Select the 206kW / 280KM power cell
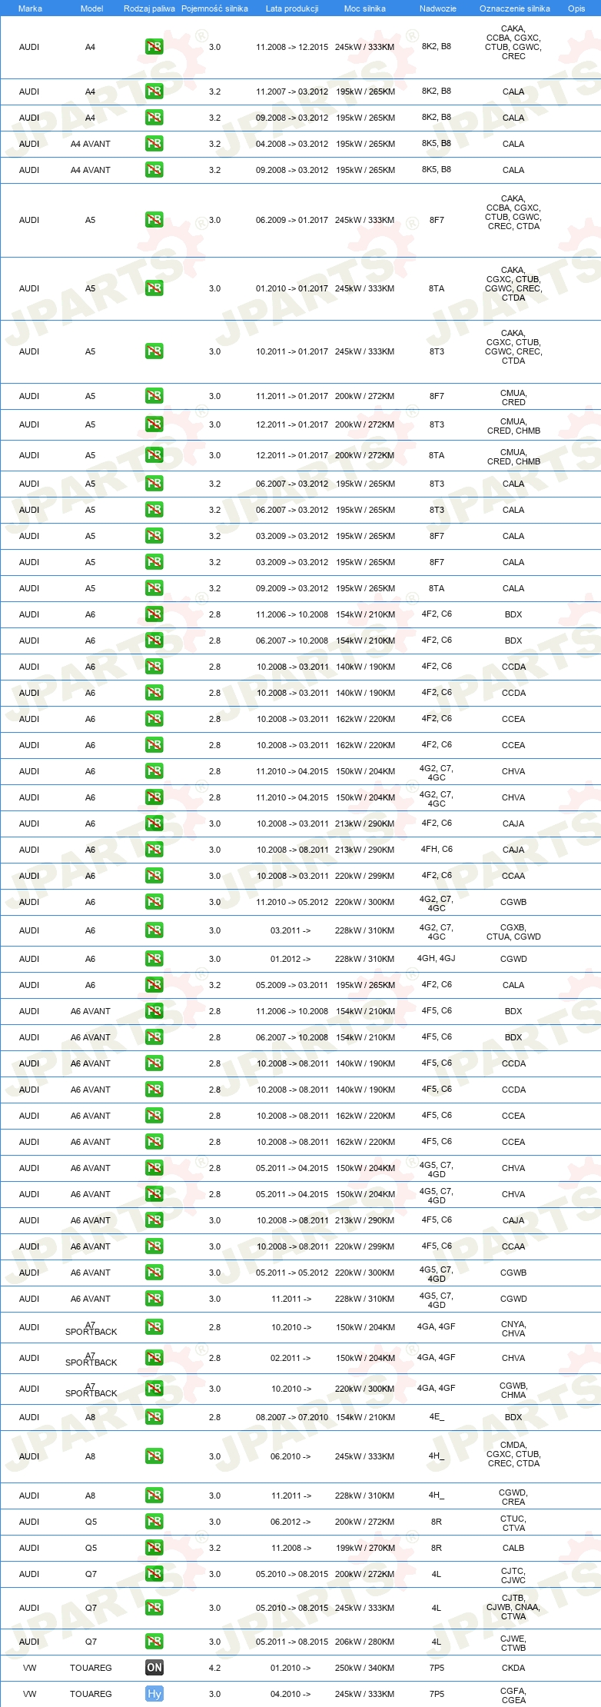 coord(365,1642)
